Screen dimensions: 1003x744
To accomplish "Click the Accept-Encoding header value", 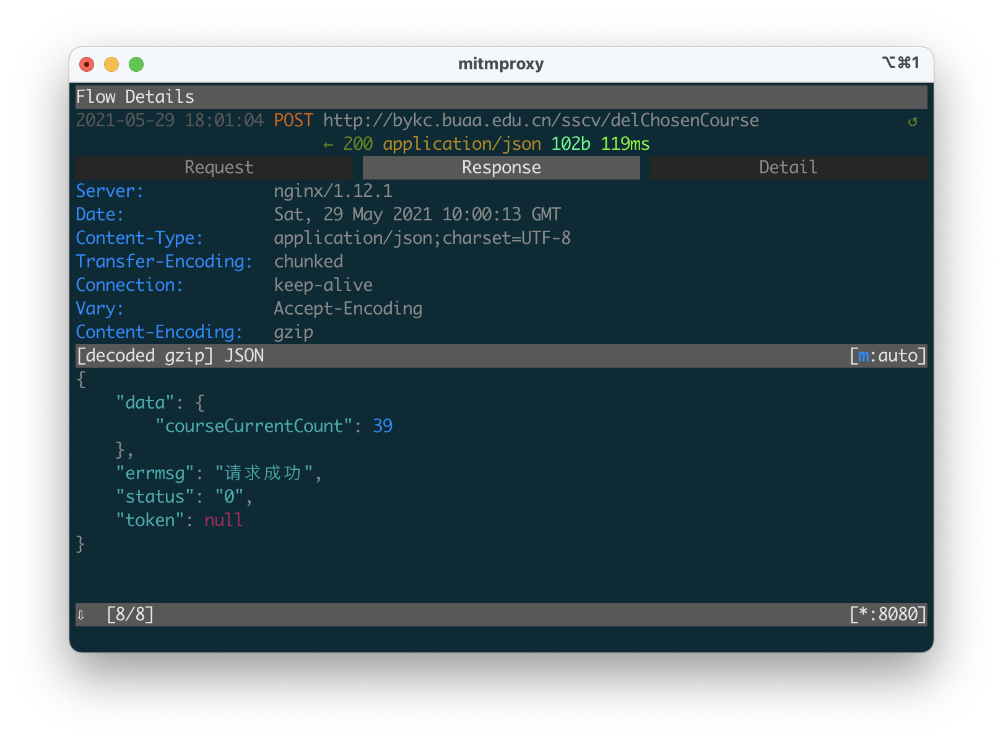I will [348, 309].
